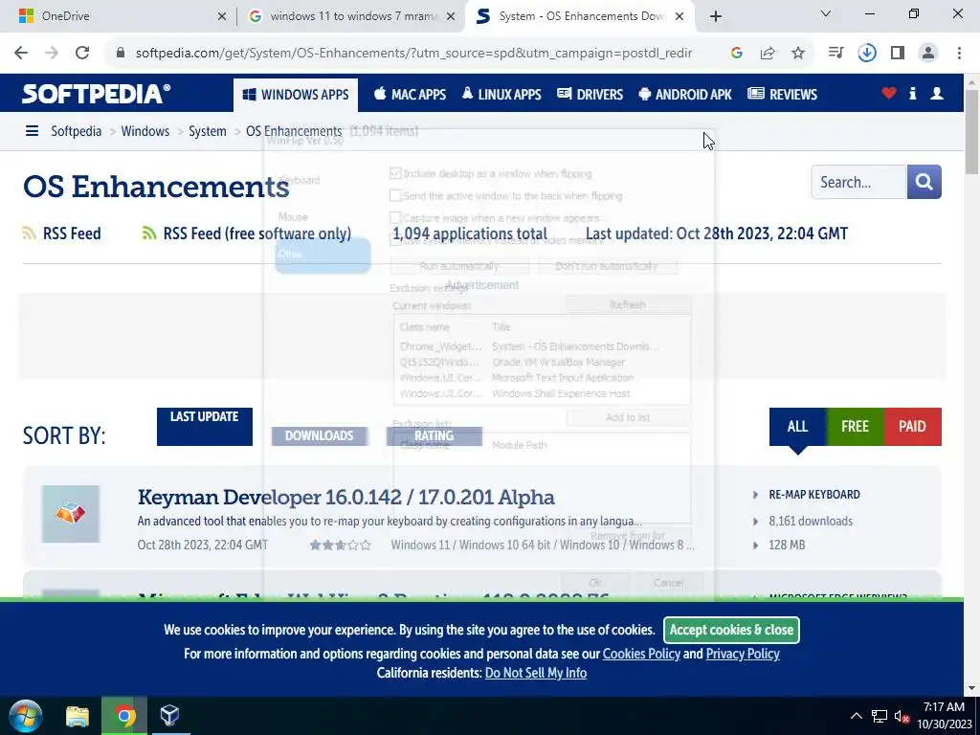Click the Keyman Developer app thumbnail
Viewport: 980px width, 735px height.
[71, 514]
